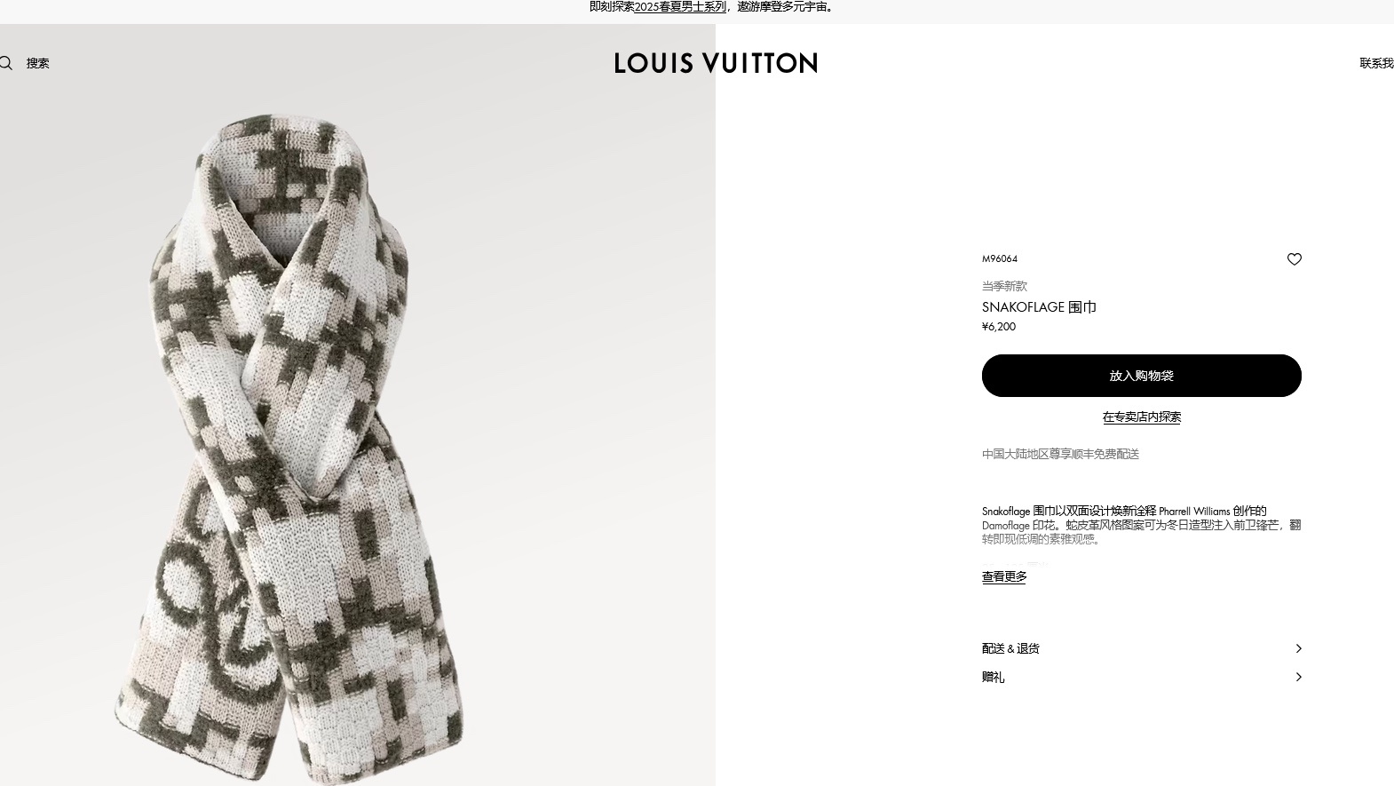Viewport: 1394px width, 786px height.
Task: Click 放入购物袋 add to bag button
Action: click(1141, 376)
